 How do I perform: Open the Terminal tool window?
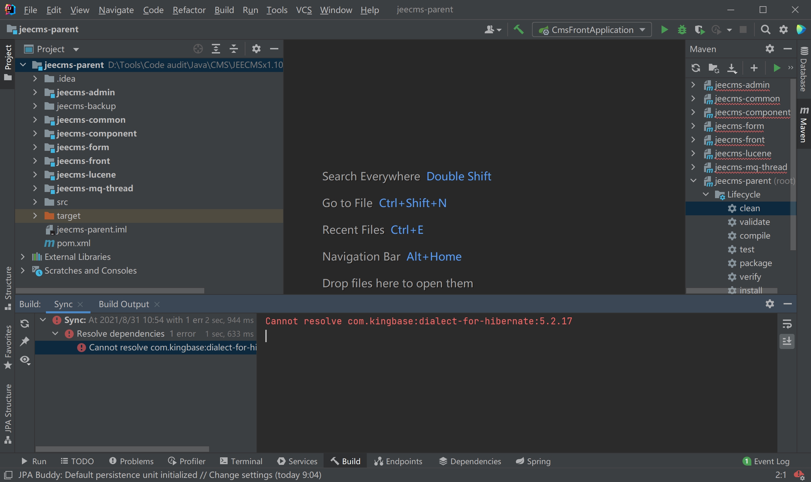click(241, 461)
